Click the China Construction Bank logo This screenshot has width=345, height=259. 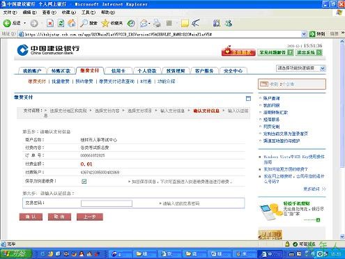48,50
